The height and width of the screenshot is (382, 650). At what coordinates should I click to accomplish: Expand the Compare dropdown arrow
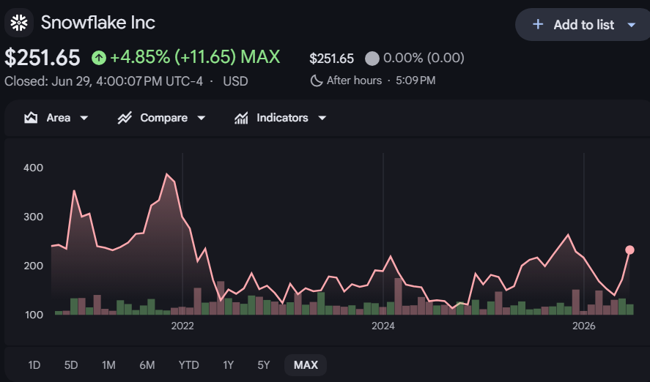pos(201,118)
